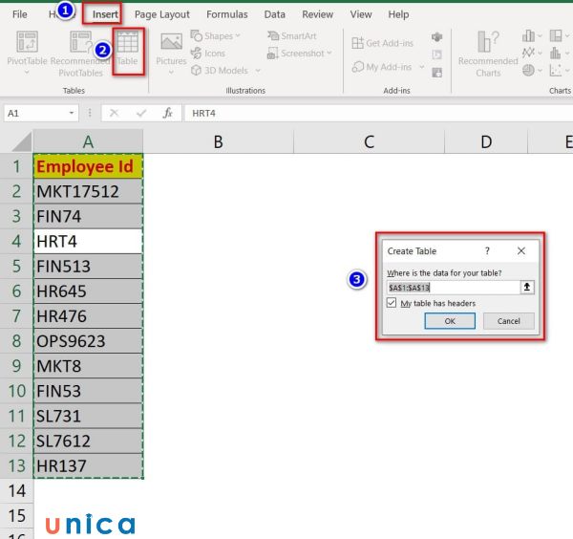Click the dialog help question mark
573x539 pixels.
[487, 251]
